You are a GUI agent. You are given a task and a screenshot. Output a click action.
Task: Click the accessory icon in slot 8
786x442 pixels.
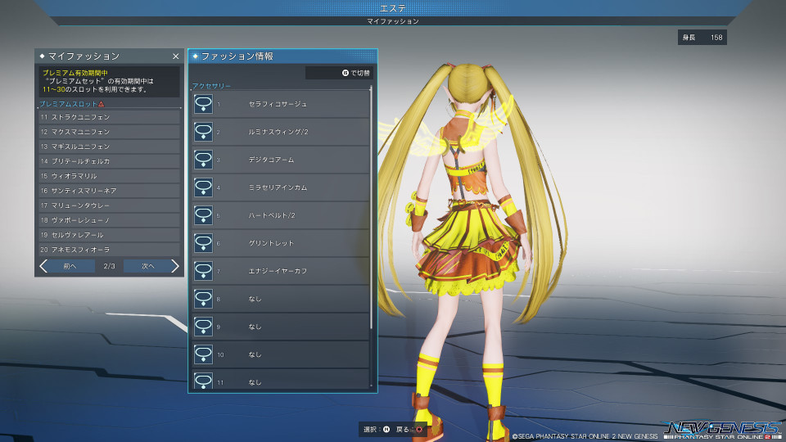[203, 299]
